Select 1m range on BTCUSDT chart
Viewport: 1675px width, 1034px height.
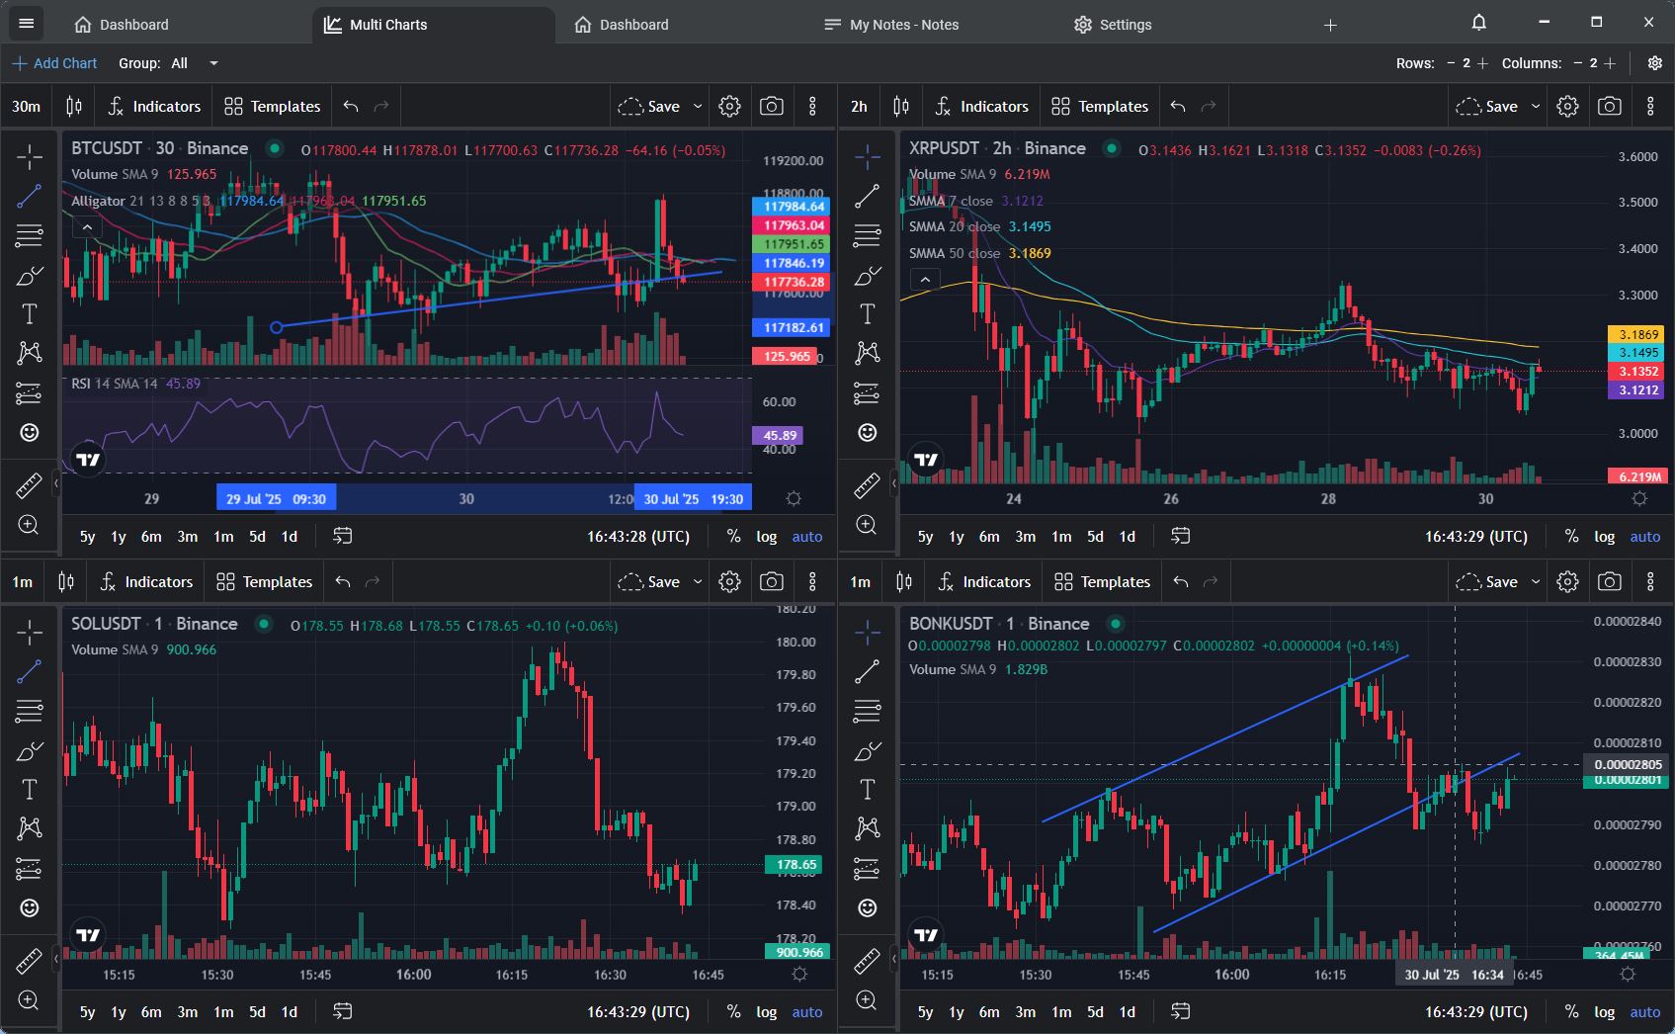click(224, 536)
